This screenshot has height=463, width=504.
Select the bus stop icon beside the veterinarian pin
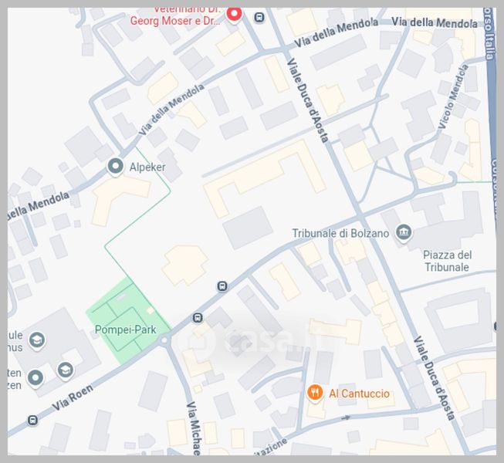(259, 17)
